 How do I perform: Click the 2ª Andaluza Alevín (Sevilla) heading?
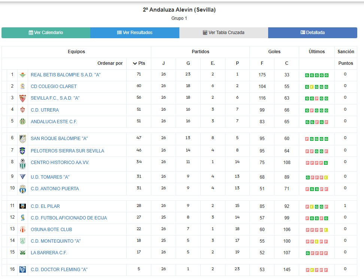179,10
